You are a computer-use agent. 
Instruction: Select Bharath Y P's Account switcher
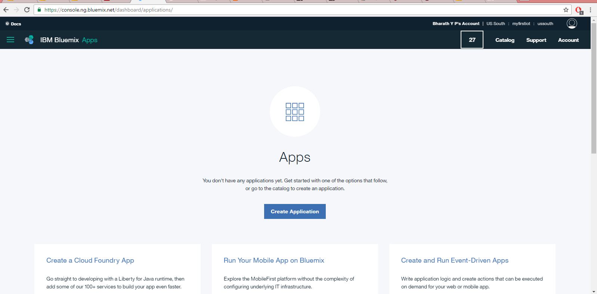click(456, 24)
